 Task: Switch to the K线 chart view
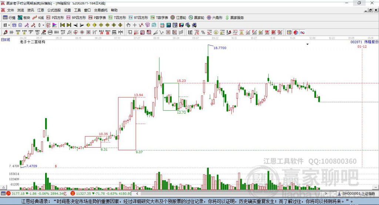pos(38,18)
